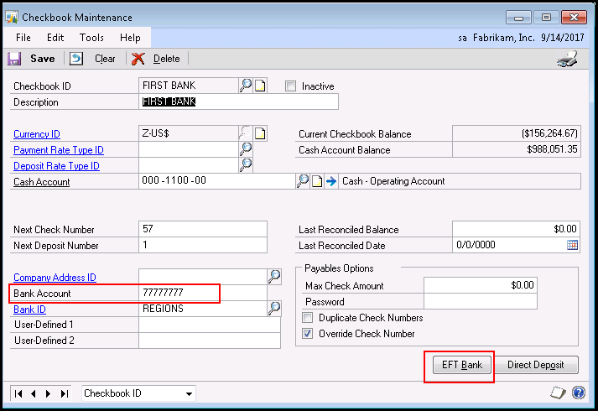Viewport: 598px width, 411px height.
Task: Open the Tools menu
Action: [91, 38]
